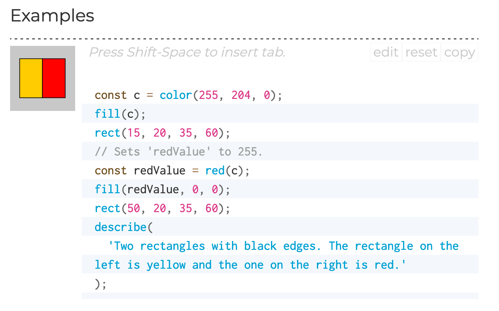Click the Examples heading
499x311 pixels.
coord(52,15)
